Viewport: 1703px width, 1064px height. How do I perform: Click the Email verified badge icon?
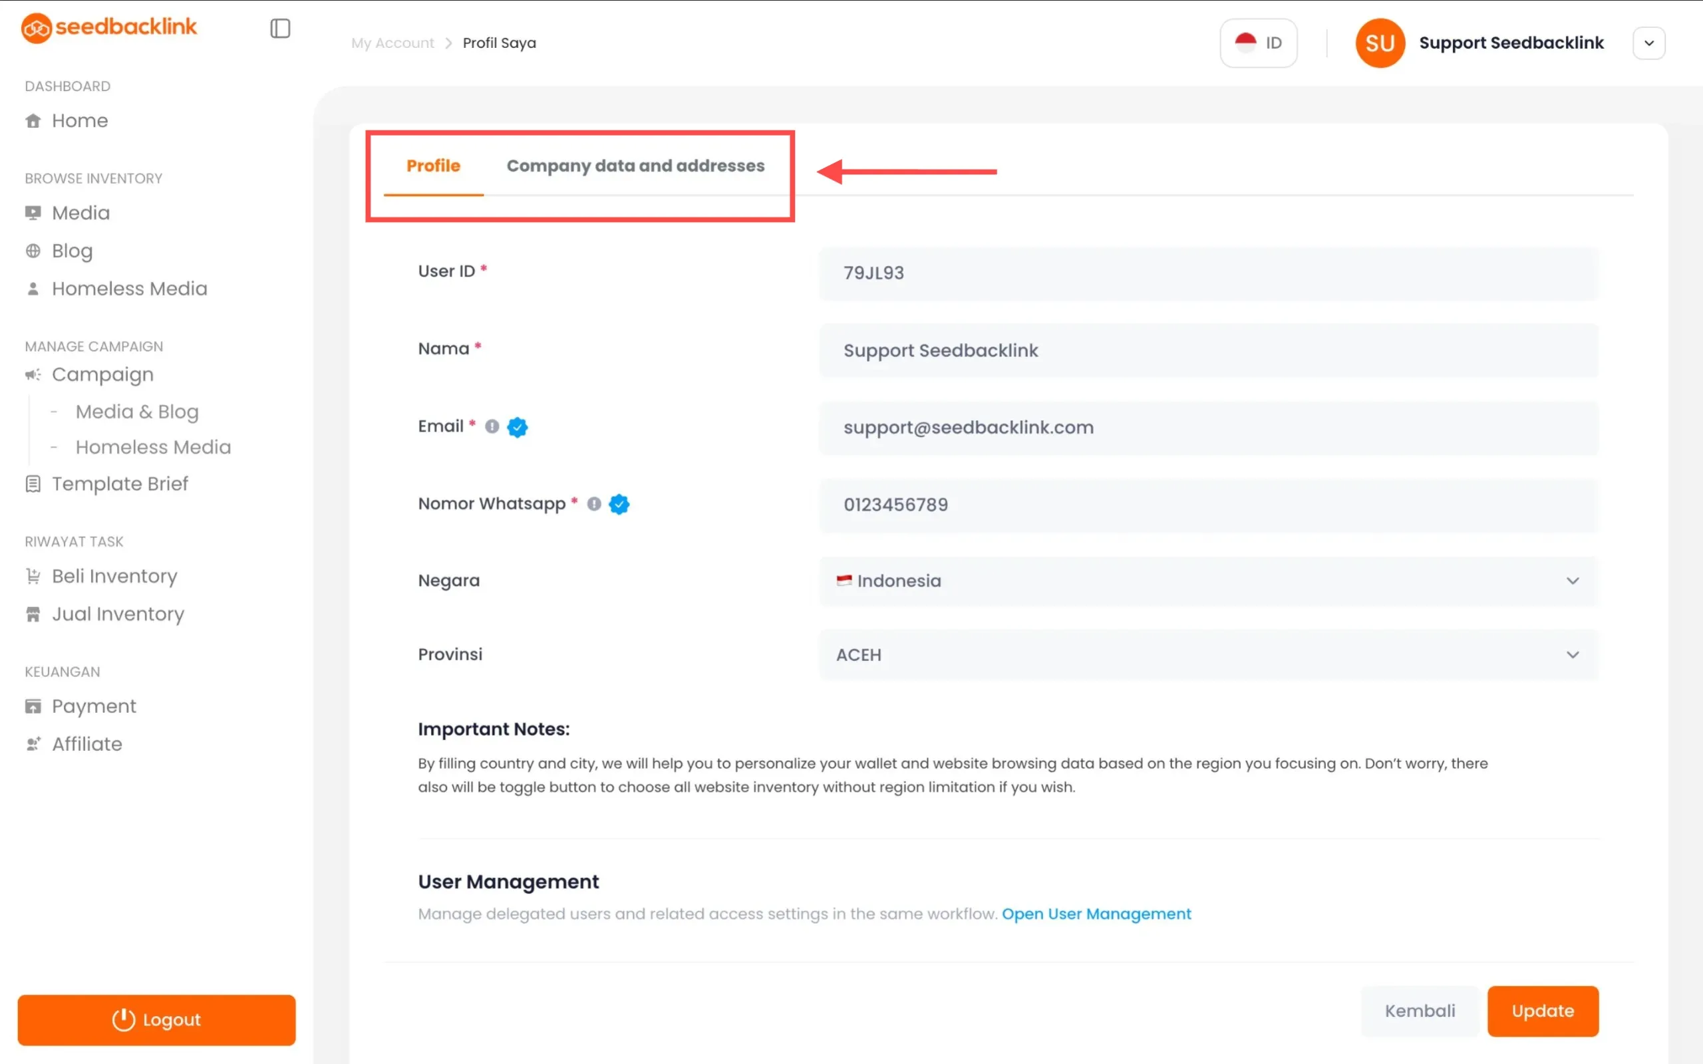pyautogui.click(x=518, y=427)
